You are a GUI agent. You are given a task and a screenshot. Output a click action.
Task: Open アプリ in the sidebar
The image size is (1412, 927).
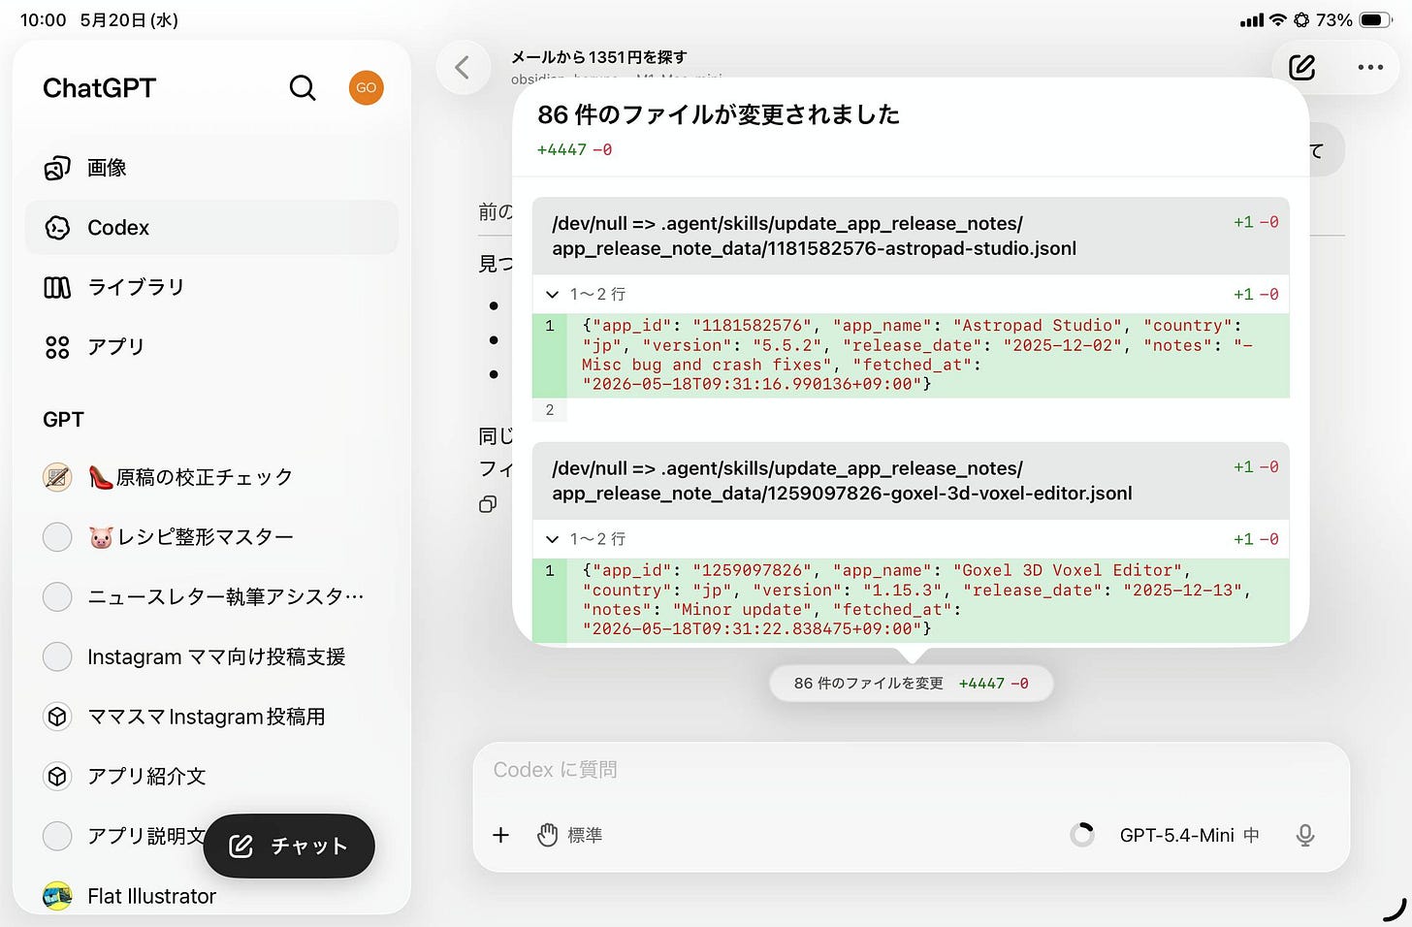(211, 347)
